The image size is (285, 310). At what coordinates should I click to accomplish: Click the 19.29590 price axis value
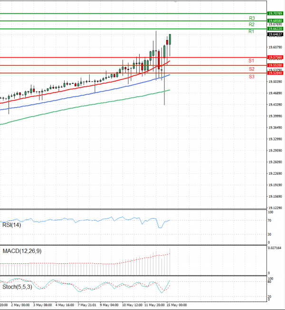(275, 150)
